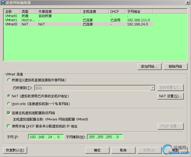Cancel with the 取消 button
Viewport: 191px width, 157px height.
[x=123, y=150]
